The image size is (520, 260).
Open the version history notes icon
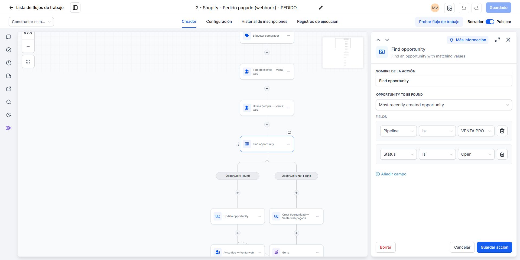coord(449,8)
